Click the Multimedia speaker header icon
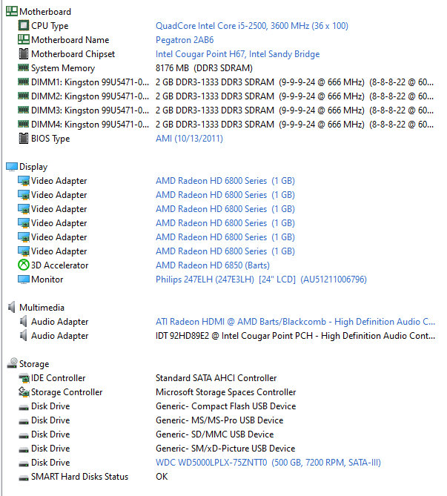This screenshot has height=496, width=447. [11, 308]
